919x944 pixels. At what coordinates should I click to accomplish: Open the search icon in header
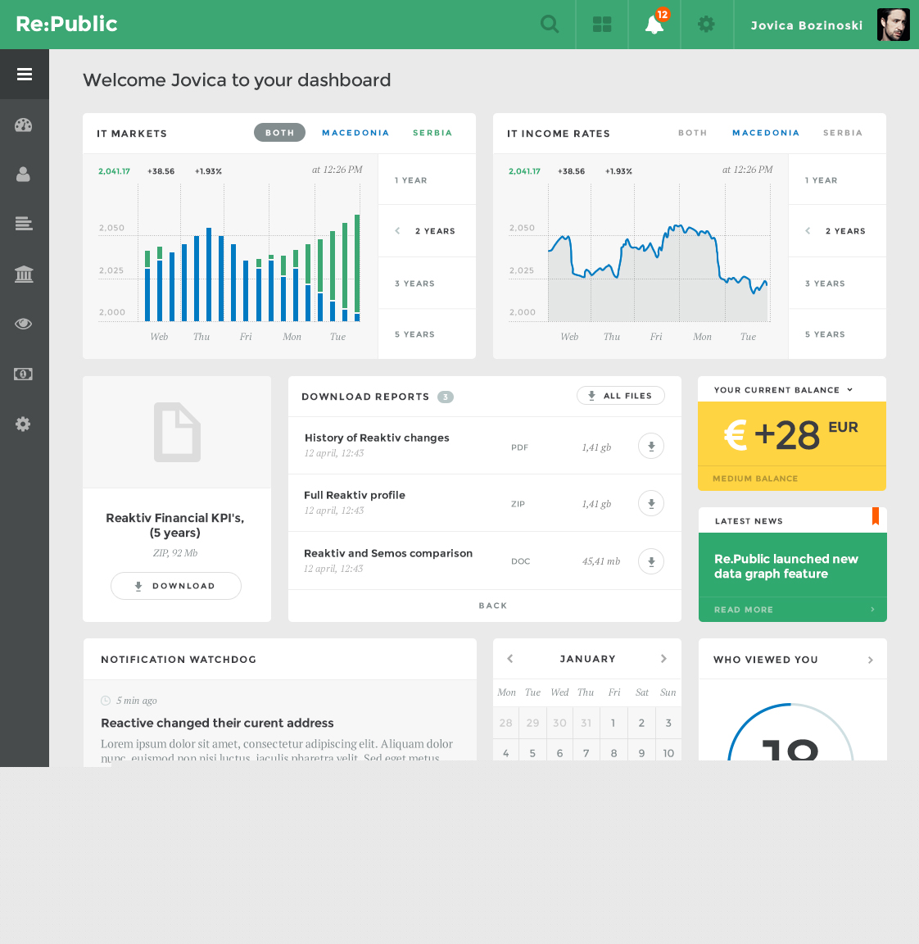[550, 25]
